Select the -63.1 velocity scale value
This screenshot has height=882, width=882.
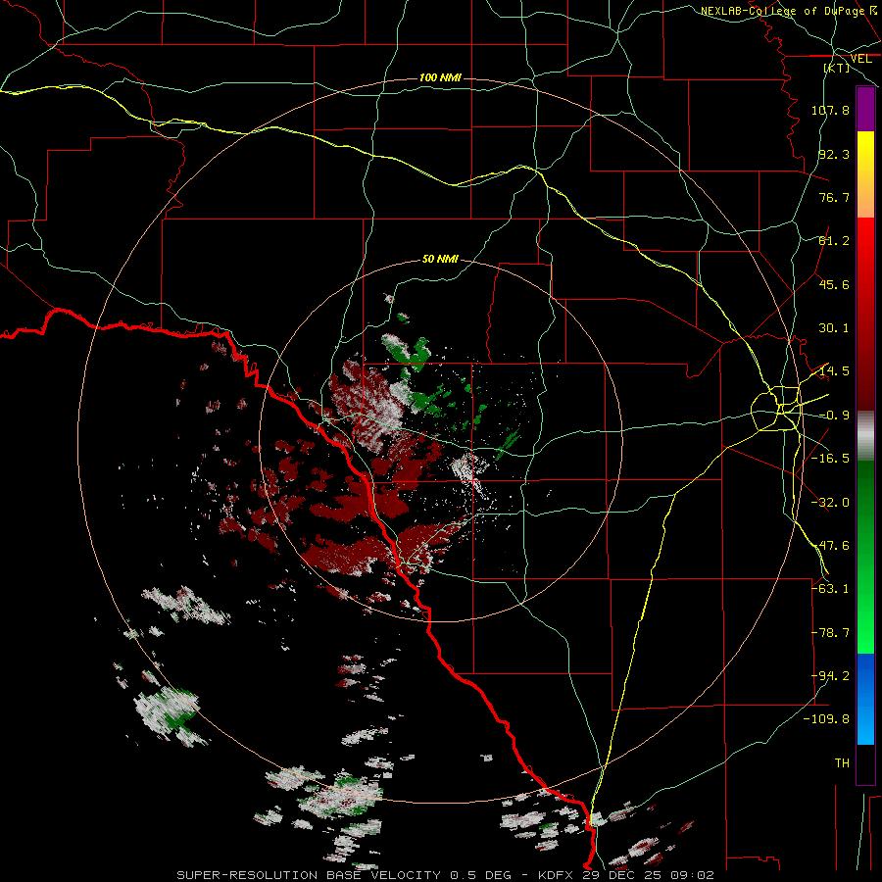coord(830,589)
